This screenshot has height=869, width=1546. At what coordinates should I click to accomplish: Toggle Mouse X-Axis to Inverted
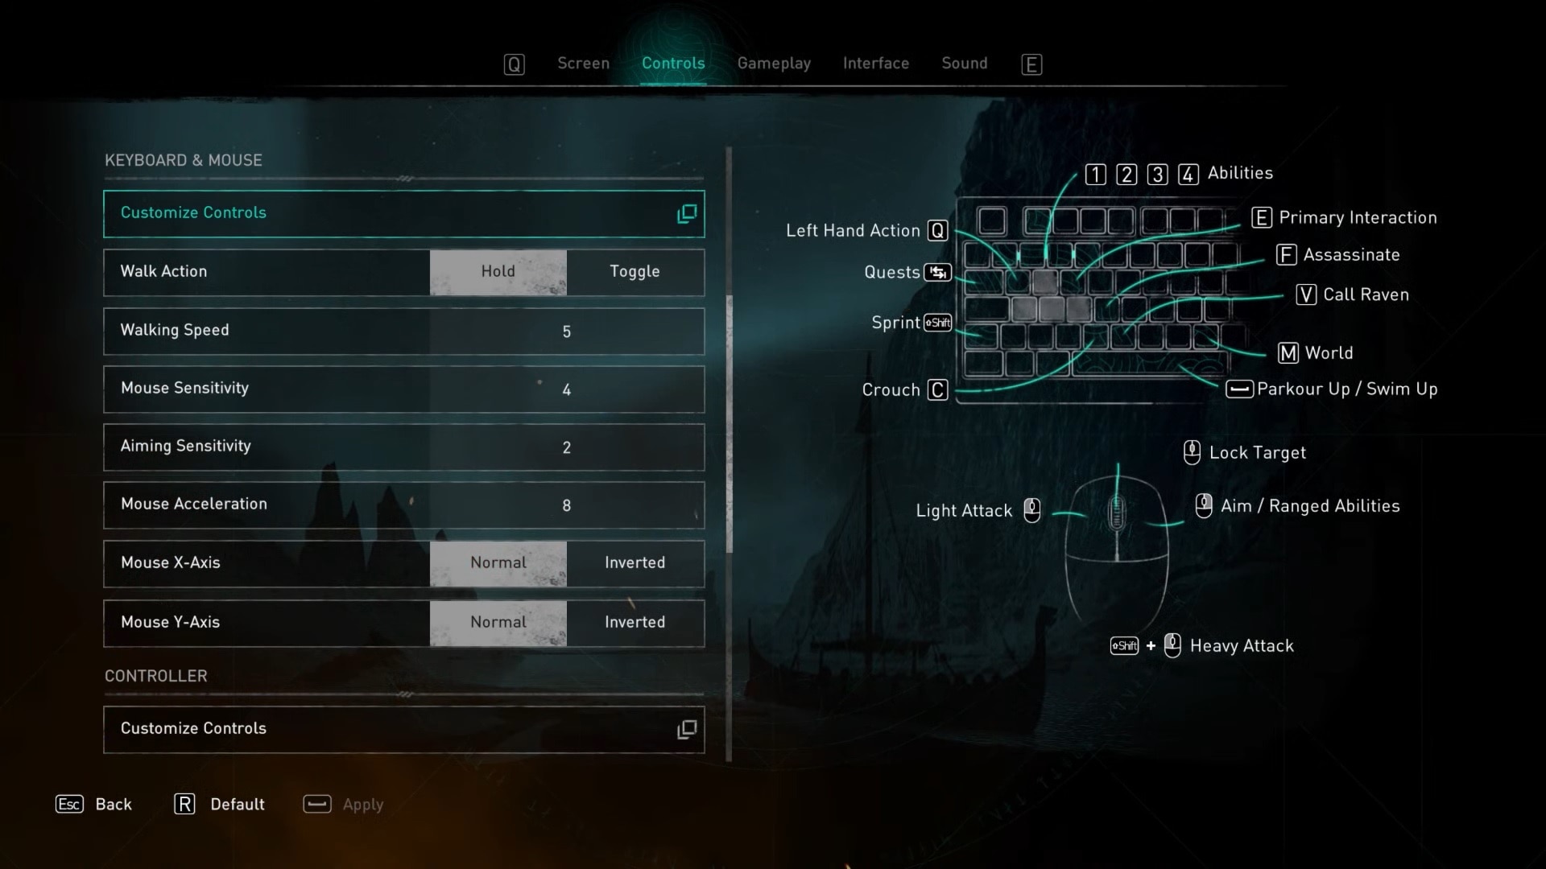634,562
